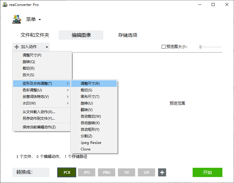Minimize the reaConverter Pro window
The height and width of the screenshot is (183, 234).
coord(200,4)
